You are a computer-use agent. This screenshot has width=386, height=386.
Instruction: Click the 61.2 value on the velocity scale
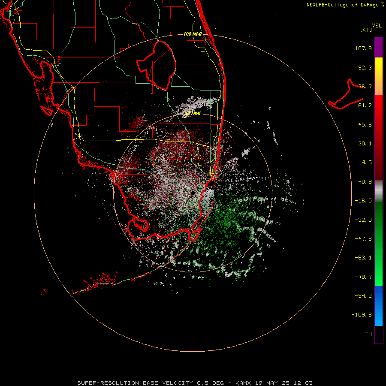(365, 106)
